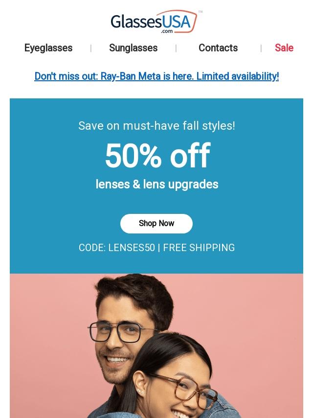Follow the Ray-Ban Meta limited availability link

[x=156, y=76]
